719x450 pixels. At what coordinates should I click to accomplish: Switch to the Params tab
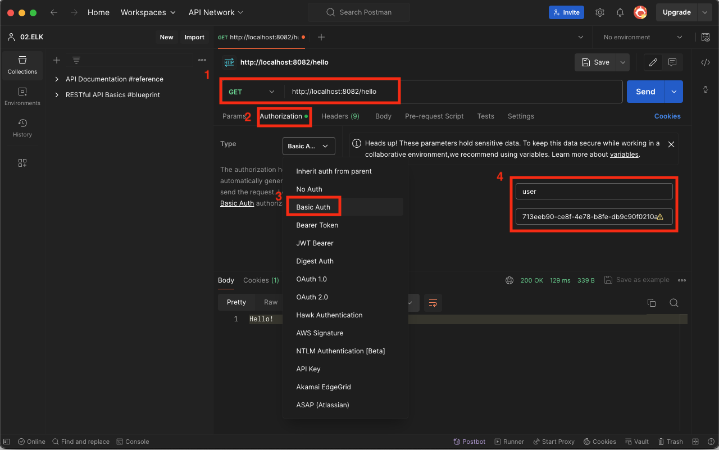point(234,116)
